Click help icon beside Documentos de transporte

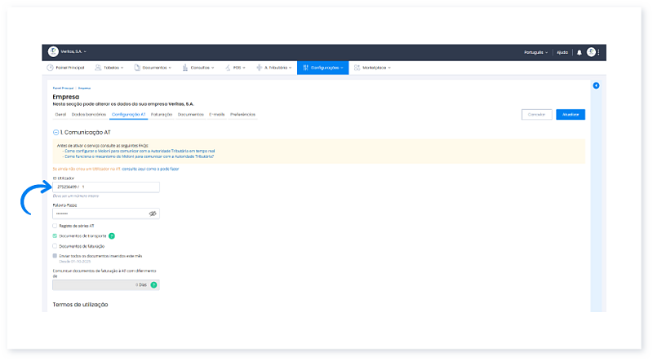(112, 236)
